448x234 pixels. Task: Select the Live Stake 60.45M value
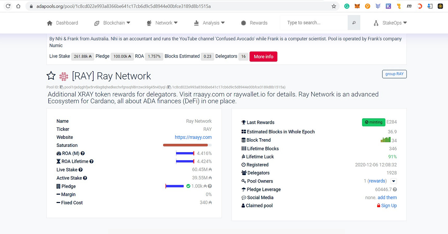[x=202, y=170]
